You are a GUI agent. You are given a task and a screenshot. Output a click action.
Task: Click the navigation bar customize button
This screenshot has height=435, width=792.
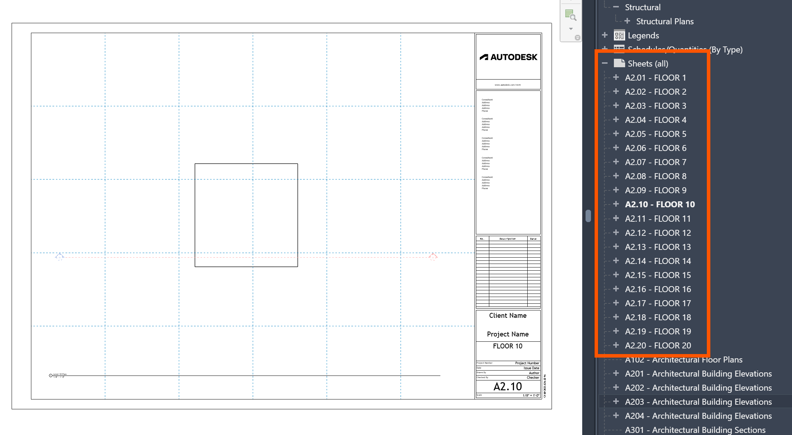click(x=577, y=37)
